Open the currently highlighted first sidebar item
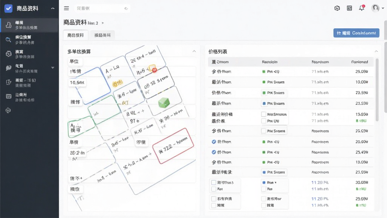Viewport: 387px width, 218px height. point(29,25)
